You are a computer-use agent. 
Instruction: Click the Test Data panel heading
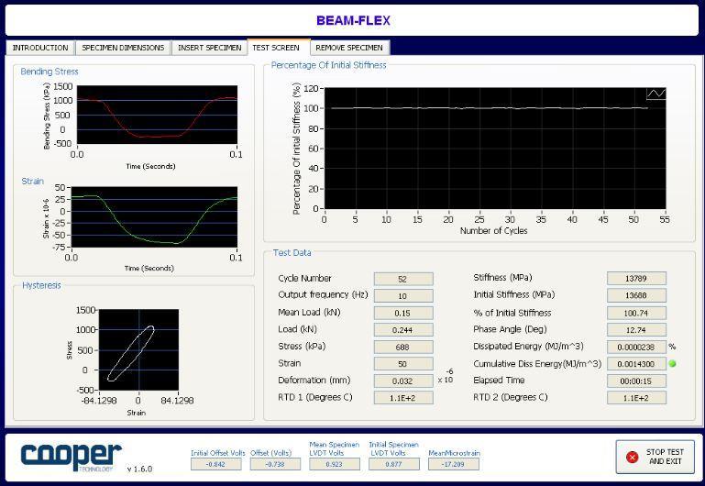(292, 253)
